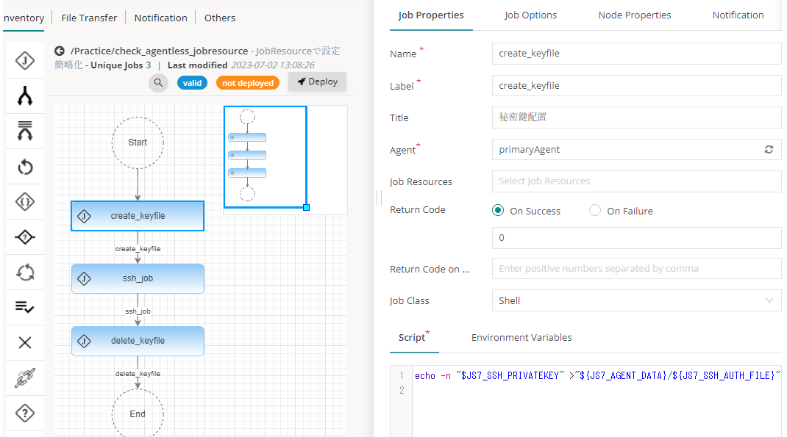Add a Fork-Join instruction from the sidebar
Image resolution: width=787 pixels, height=437 pixels.
click(24, 95)
